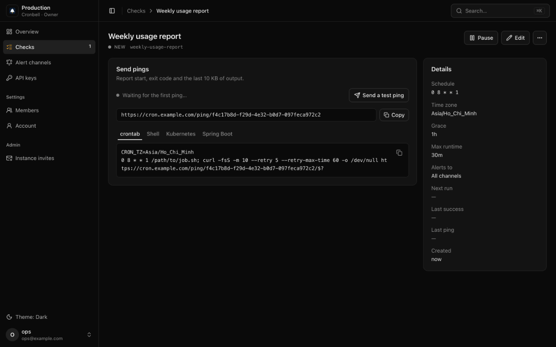Click the ⌘K shortcut badge
This screenshot has height=347, width=556.
tap(539, 11)
